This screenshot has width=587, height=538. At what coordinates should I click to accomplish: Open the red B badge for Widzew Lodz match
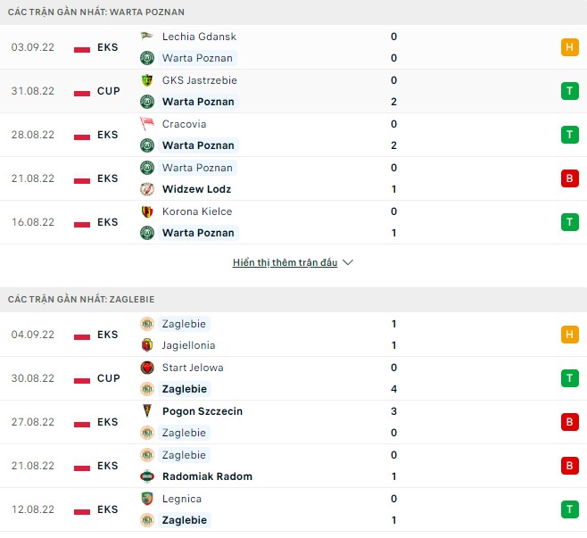tap(569, 178)
